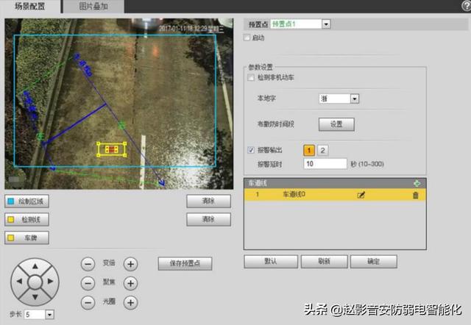
Task: Click the 车牌 plate button
Action: coord(26,238)
